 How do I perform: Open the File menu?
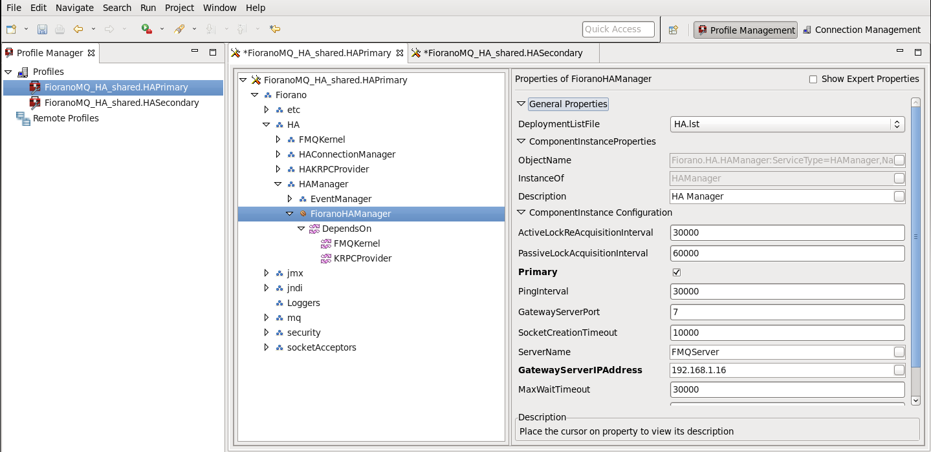tap(14, 8)
